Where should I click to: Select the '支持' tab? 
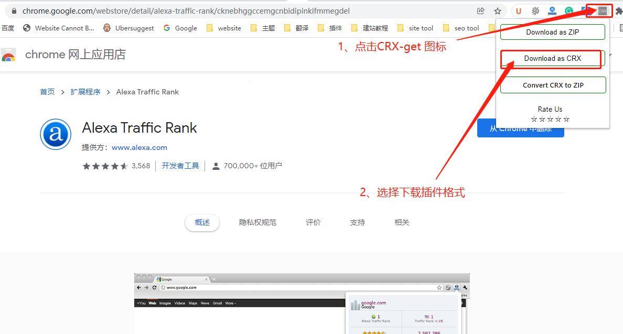357,222
